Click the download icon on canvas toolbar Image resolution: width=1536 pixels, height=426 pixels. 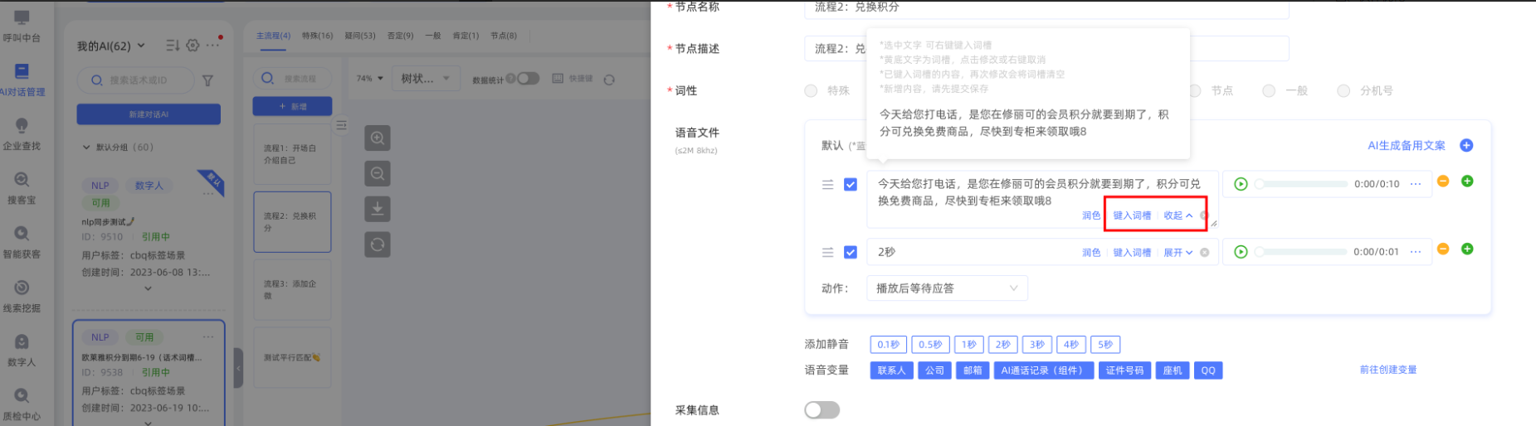pyautogui.click(x=377, y=209)
